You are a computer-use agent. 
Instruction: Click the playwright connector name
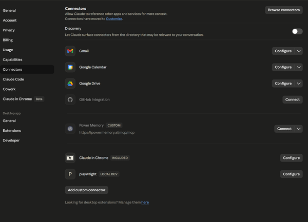click(88, 174)
